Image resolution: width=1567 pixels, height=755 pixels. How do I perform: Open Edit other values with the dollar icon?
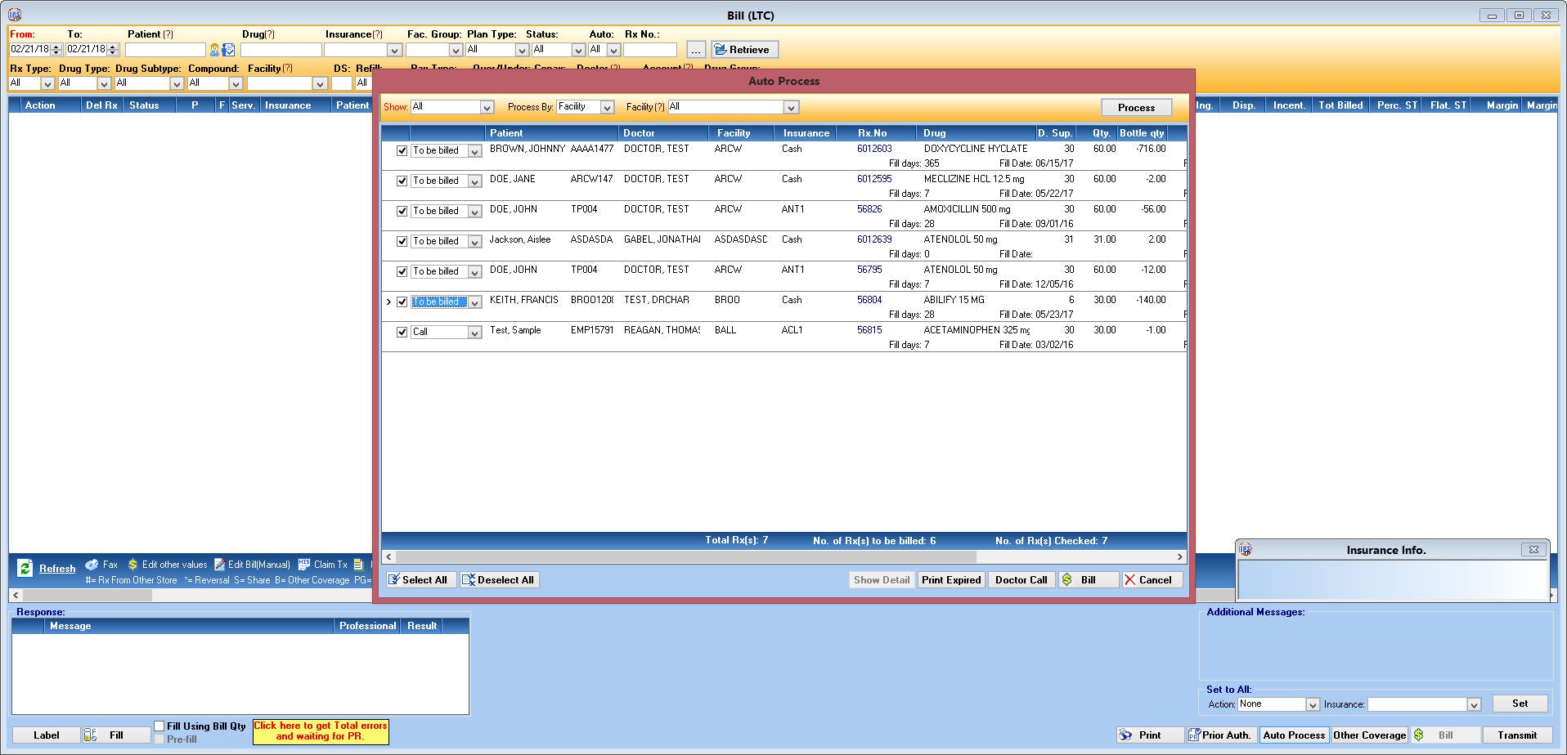pyautogui.click(x=134, y=564)
